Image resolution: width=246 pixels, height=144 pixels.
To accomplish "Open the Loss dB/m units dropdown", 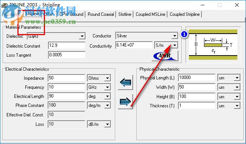I will 107,124.
